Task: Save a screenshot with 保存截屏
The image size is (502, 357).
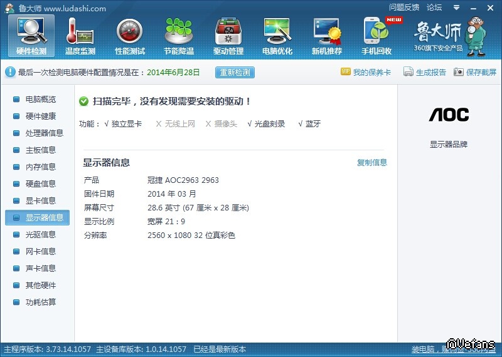Action: tap(475, 72)
